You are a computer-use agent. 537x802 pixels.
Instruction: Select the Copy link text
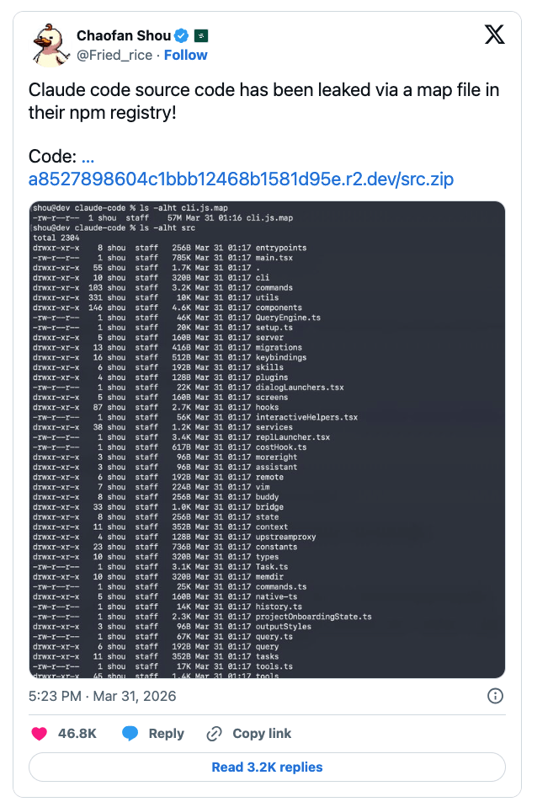point(262,734)
